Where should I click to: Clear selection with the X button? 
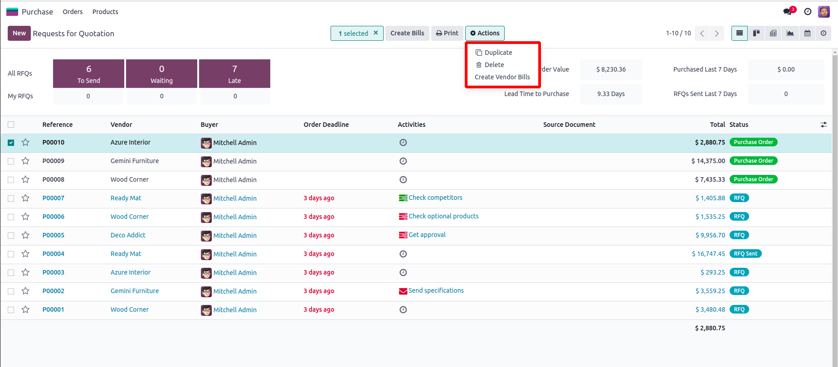(x=375, y=33)
